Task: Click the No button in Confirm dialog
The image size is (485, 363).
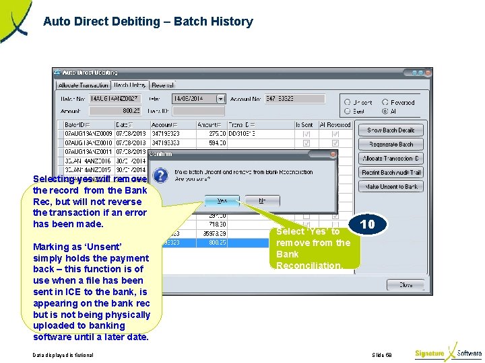Action: click(262, 200)
